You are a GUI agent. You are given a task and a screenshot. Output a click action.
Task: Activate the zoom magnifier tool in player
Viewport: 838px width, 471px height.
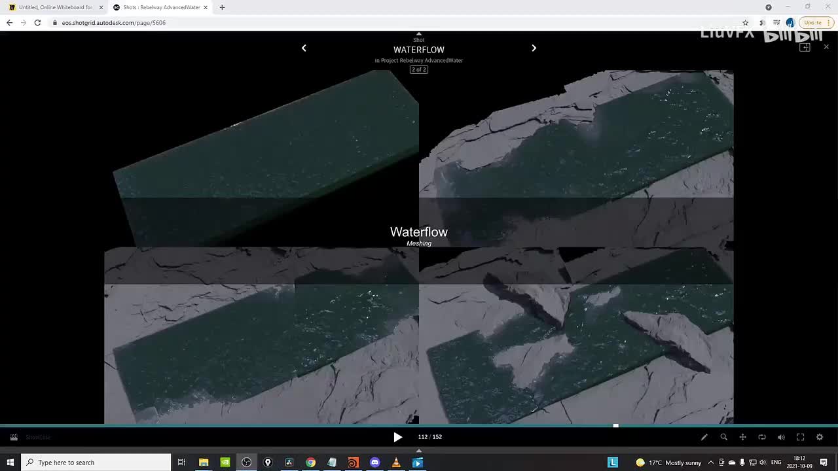pyautogui.click(x=723, y=437)
